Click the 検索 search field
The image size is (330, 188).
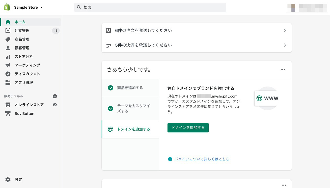click(x=150, y=7)
